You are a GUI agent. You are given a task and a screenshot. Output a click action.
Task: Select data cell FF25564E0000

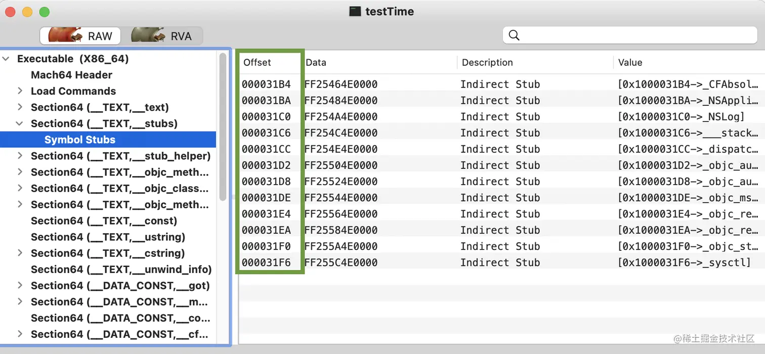[341, 213]
